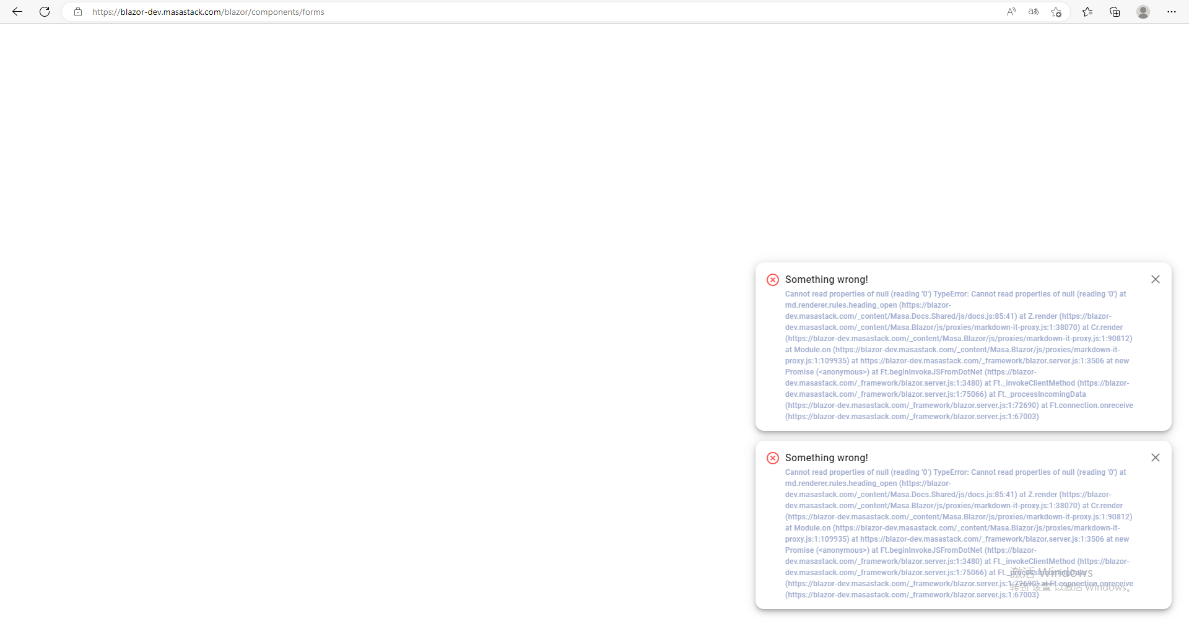1189x624 pixels.
Task: Add this page to favorites
Action: click(x=1056, y=12)
